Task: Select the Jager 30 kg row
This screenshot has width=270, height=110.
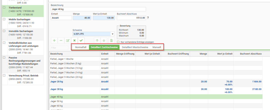Action: [x=156, y=91]
